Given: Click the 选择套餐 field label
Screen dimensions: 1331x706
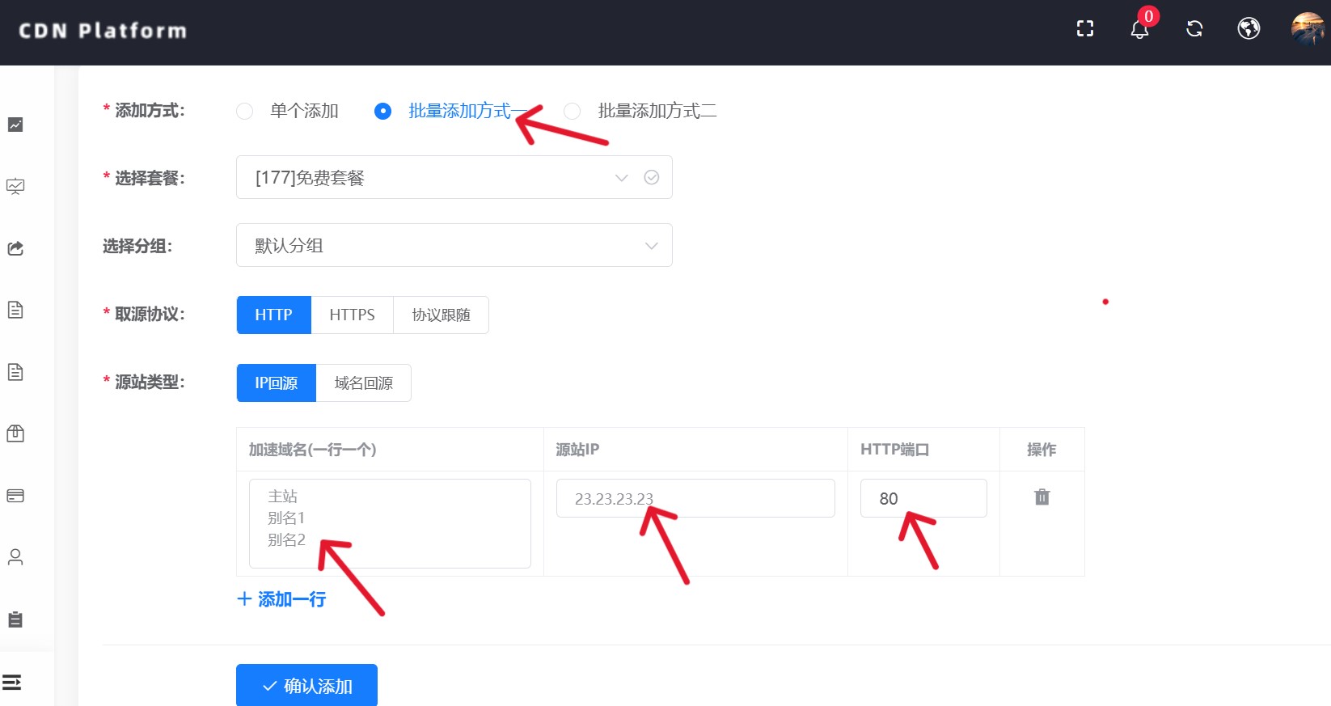Looking at the screenshot, I should pos(150,178).
